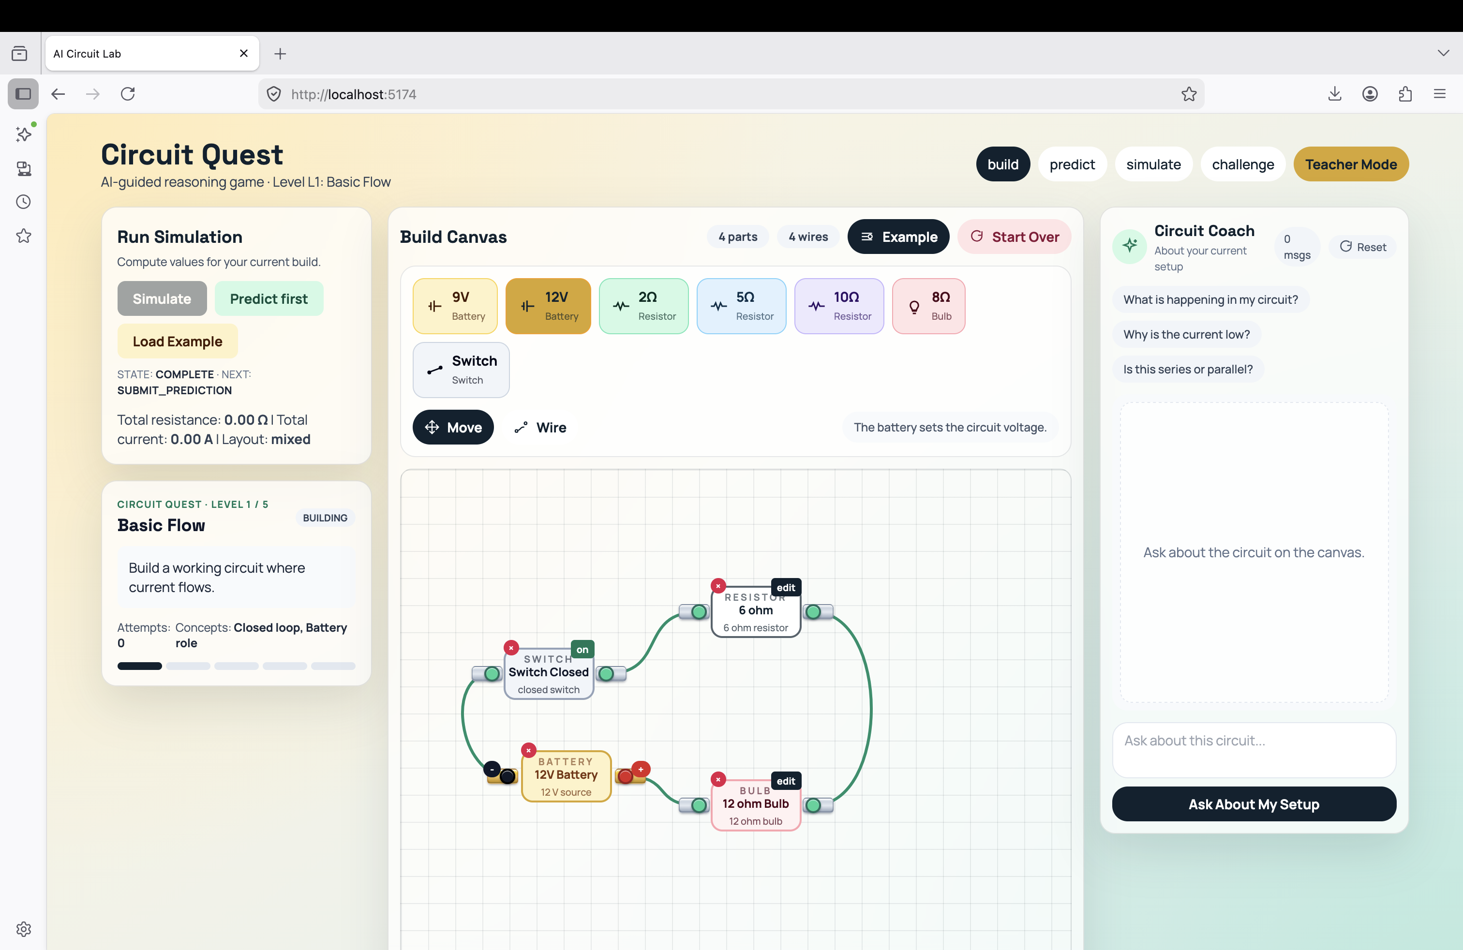Focus the 'Ask about this circuit...' input

pyautogui.click(x=1254, y=750)
